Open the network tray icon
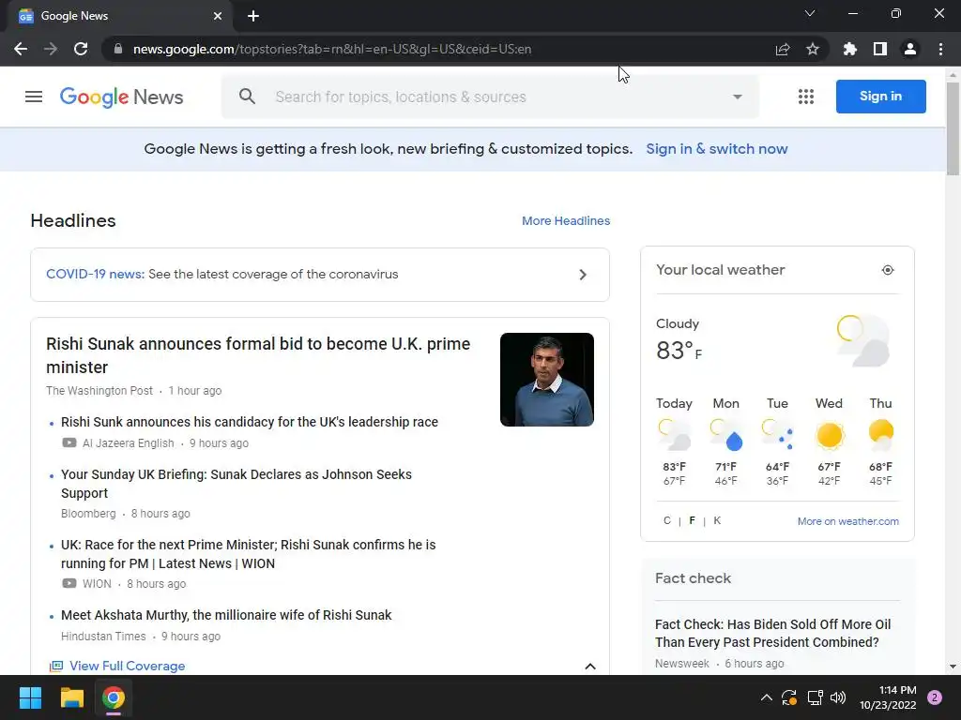 click(x=815, y=697)
